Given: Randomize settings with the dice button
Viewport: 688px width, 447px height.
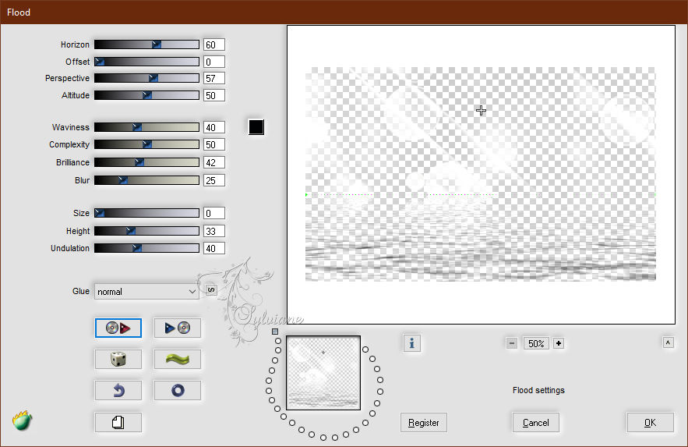Looking at the screenshot, I should coord(118,359).
